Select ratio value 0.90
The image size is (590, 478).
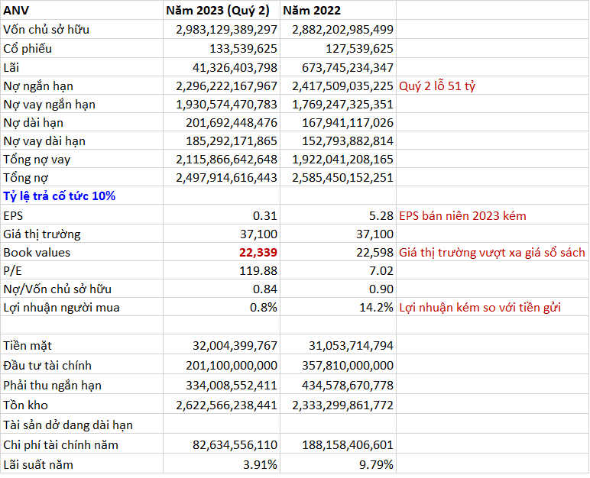(x=381, y=289)
